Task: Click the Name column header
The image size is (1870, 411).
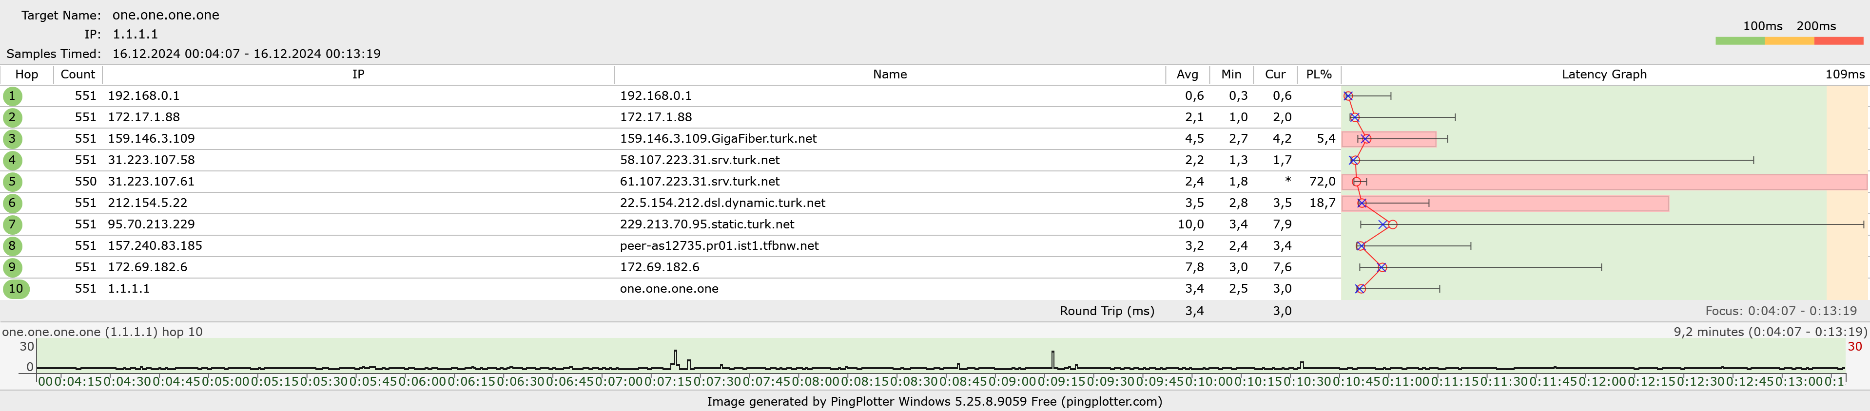Action: (x=889, y=75)
